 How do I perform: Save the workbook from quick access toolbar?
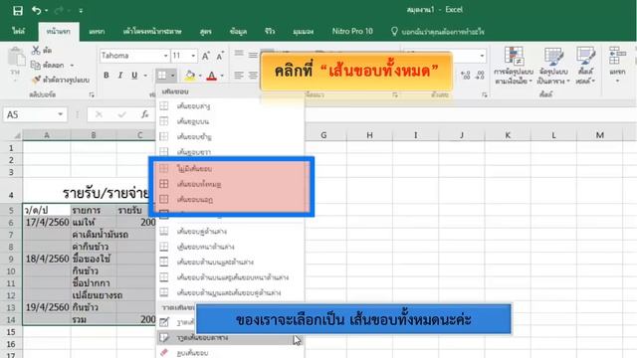click(18, 11)
